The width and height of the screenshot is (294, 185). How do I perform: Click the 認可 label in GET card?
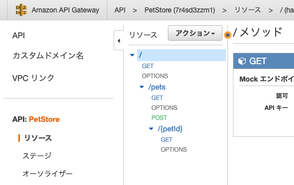click(x=282, y=96)
